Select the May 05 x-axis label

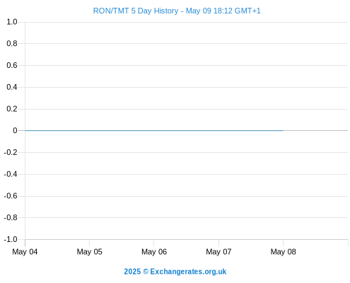pos(89,252)
